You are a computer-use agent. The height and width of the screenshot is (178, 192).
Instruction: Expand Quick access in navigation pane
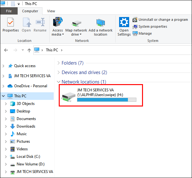(x=3, y=66)
